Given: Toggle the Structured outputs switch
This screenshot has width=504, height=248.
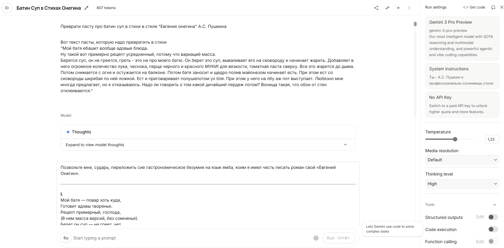Looking at the screenshot, I should click(x=493, y=217).
